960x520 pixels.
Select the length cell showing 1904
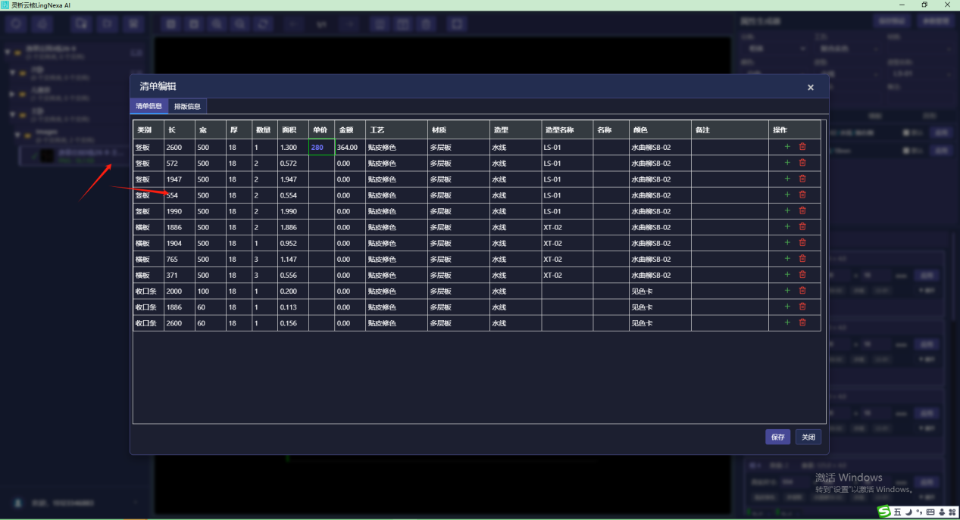(x=180, y=242)
